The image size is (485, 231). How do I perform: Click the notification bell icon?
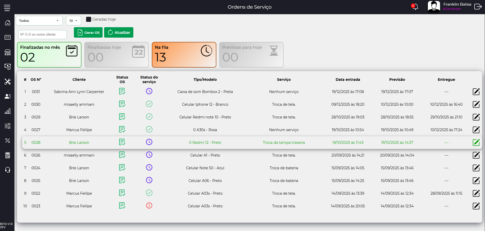[x=415, y=7]
